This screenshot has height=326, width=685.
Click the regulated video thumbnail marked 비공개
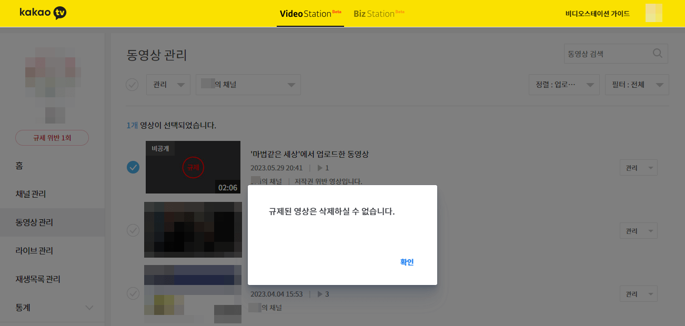[193, 167]
